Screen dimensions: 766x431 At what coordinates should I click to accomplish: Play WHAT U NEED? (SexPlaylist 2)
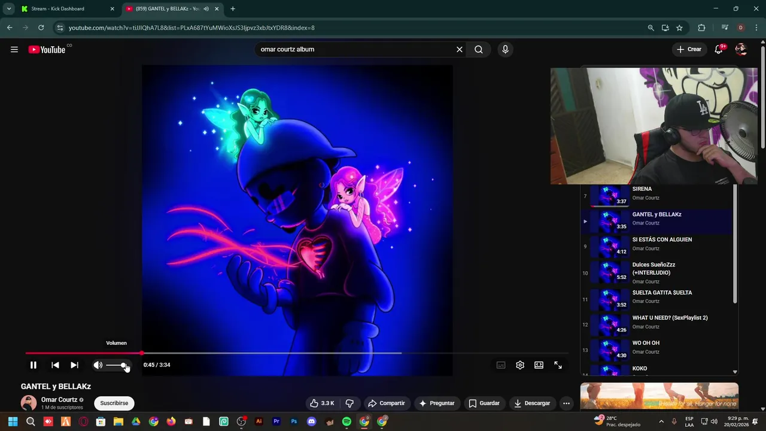pyautogui.click(x=657, y=324)
